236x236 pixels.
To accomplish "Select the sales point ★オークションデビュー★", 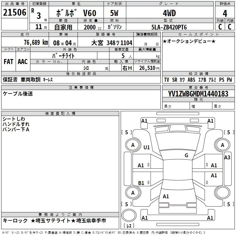I will click(189, 41).
